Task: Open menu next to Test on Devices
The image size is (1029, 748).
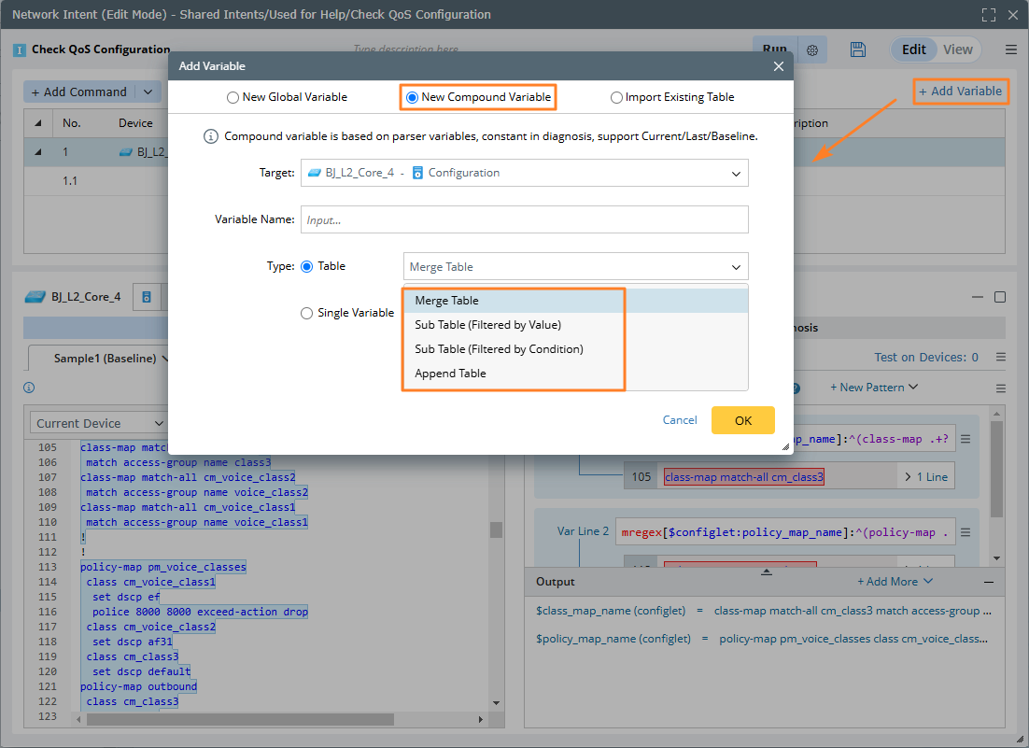Action: pyautogui.click(x=1000, y=357)
